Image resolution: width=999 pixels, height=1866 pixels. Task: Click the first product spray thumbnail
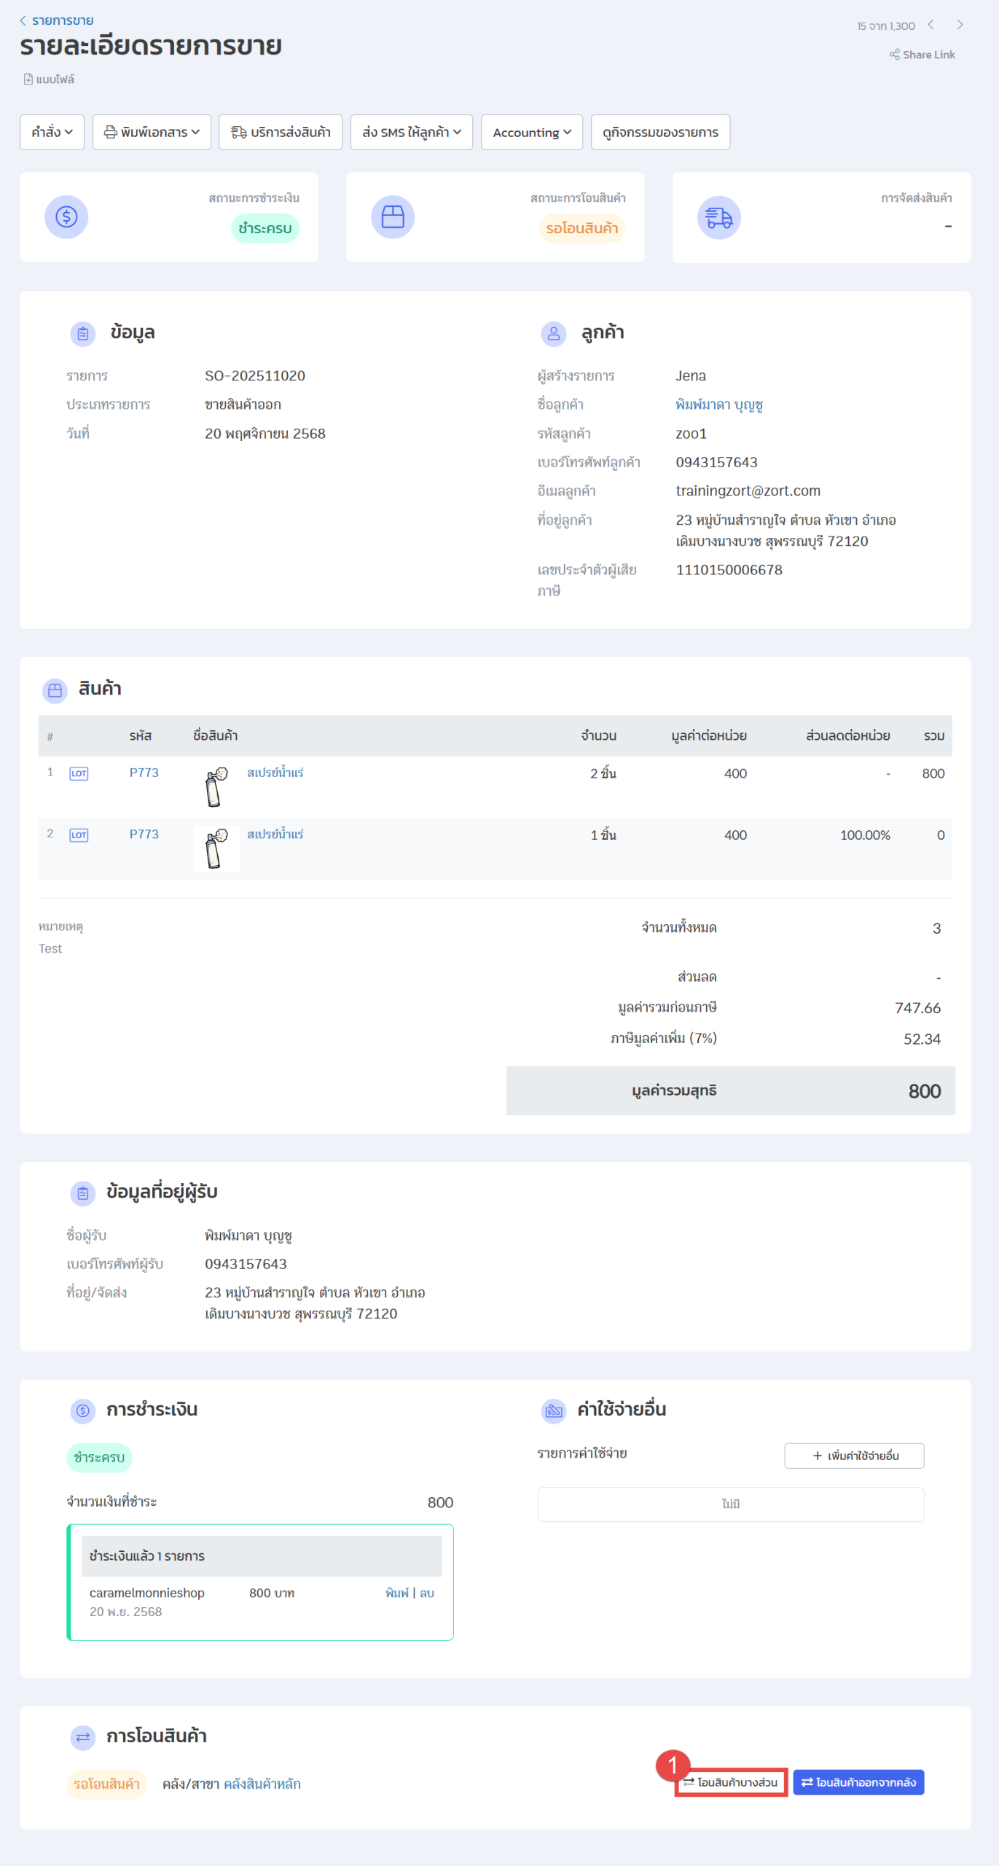click(216, 786)
